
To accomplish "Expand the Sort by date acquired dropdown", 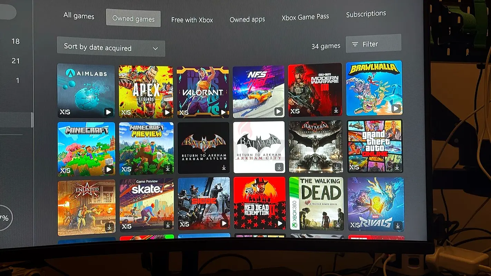I will [x=111, y=48].
